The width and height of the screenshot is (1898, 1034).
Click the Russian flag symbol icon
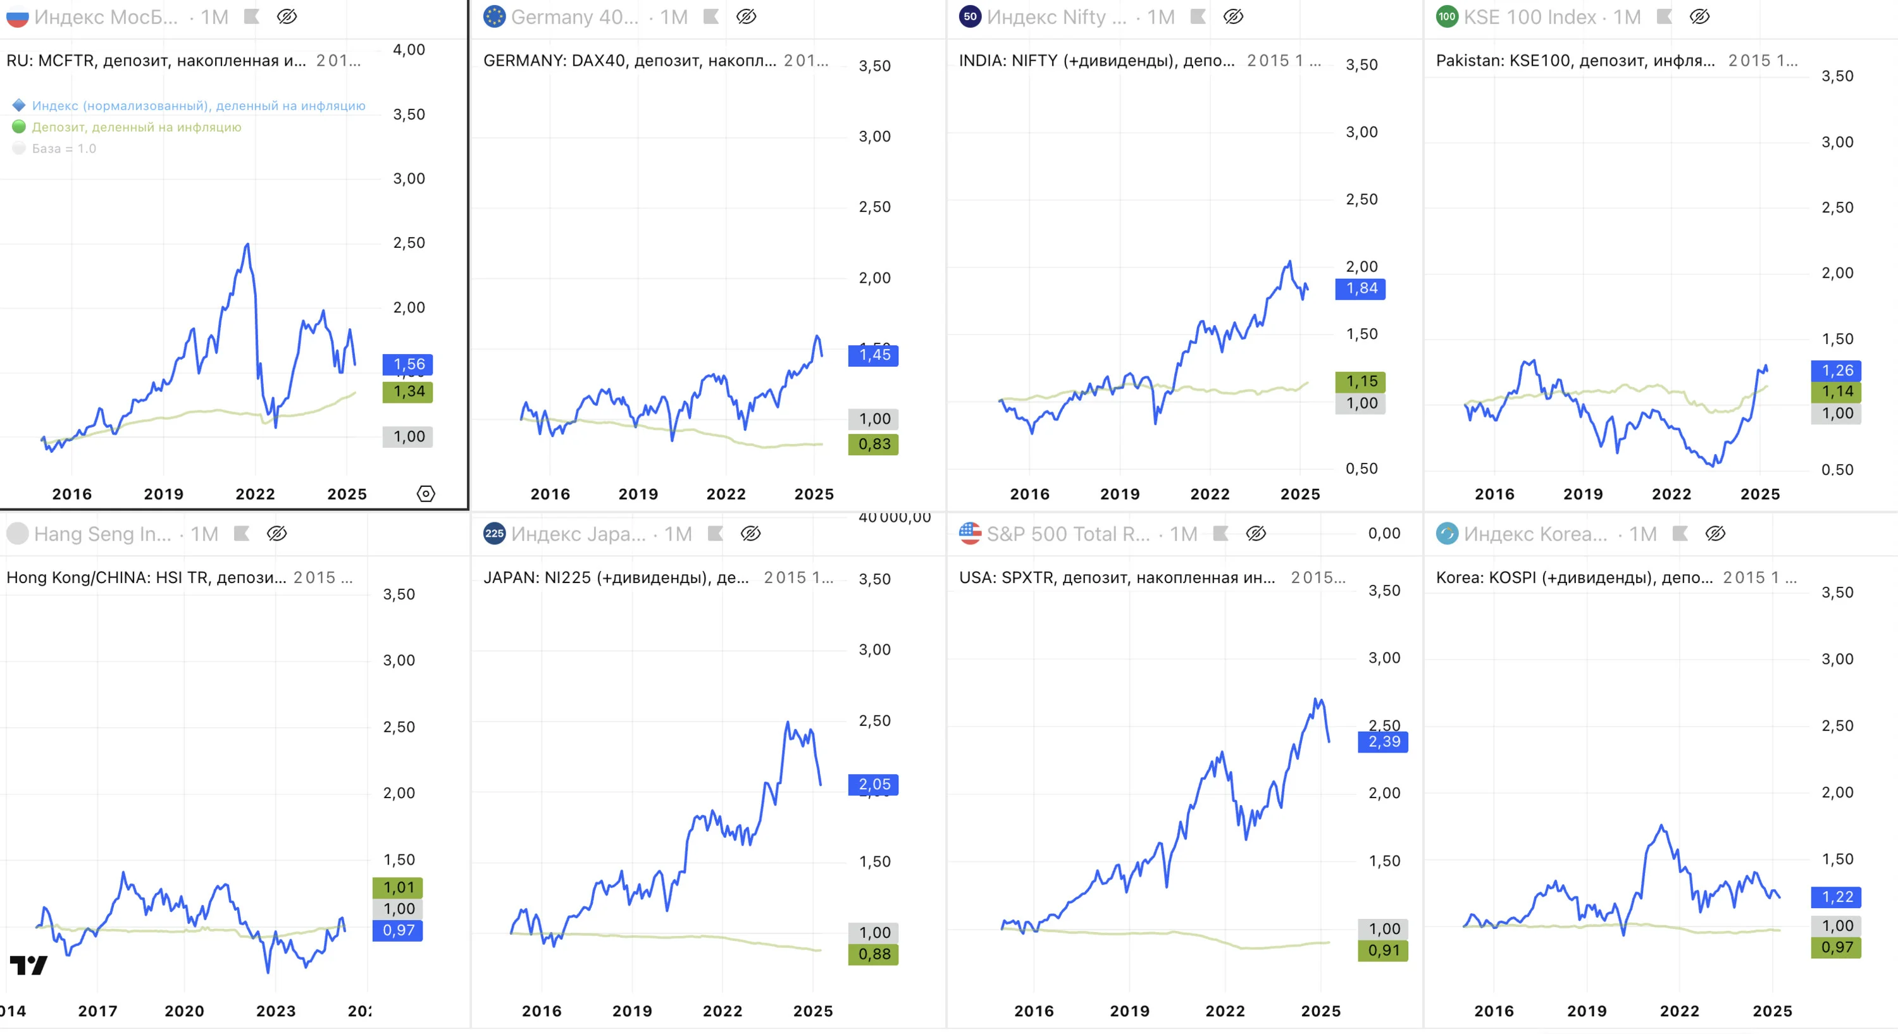pyautogui.click(x=17, y=17)
